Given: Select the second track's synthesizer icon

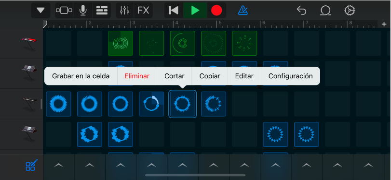Looking at the screenshot, I should coord(29,72).
